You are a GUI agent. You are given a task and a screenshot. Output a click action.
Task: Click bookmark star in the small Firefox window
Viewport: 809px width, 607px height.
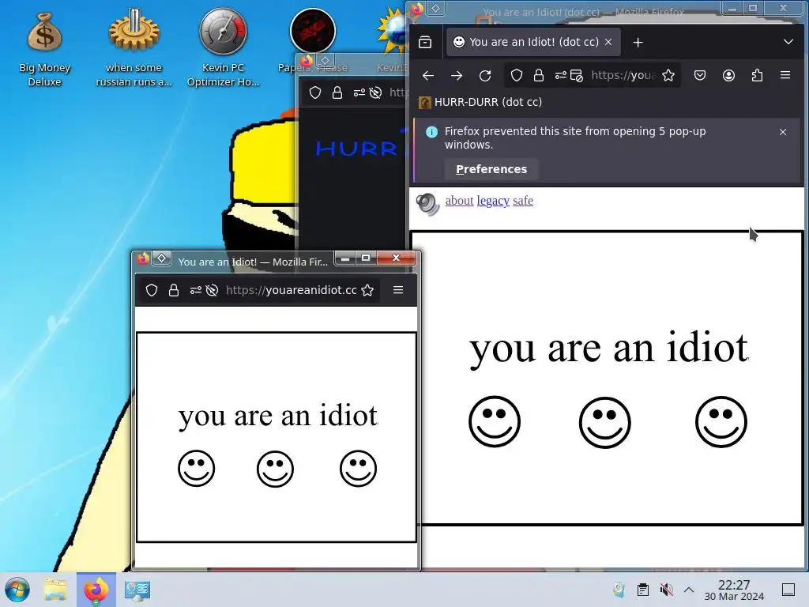pos(367,290)
